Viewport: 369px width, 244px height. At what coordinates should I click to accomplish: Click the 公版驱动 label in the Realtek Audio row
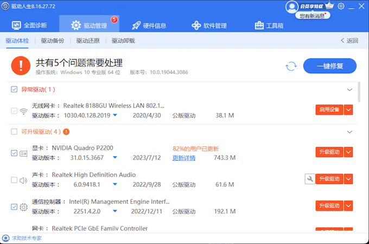point(184,185)
